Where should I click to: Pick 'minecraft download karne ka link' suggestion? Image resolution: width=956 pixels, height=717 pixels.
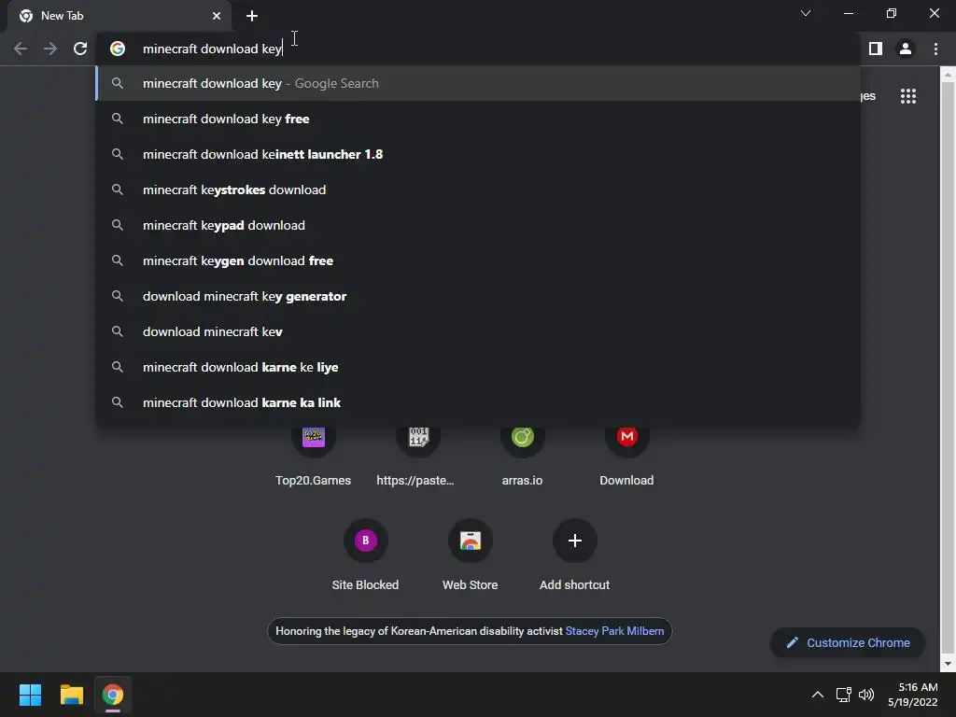point(478,401)
